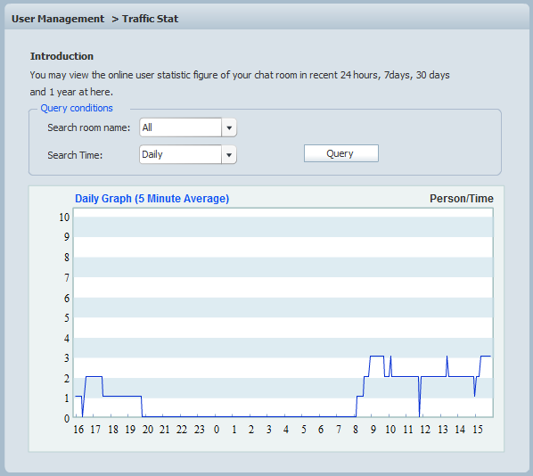Click the User Management breadcrumb

(58, 19)
